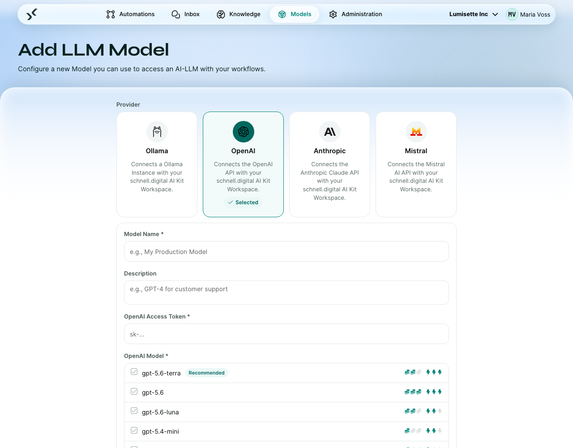
Task: Click the Selected badge on OpenAI card
Action: [x=243, y=202]
